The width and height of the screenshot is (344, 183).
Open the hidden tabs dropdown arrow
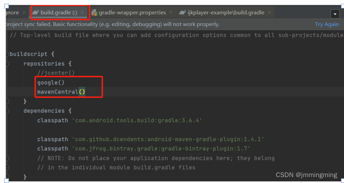pos(335,14)
